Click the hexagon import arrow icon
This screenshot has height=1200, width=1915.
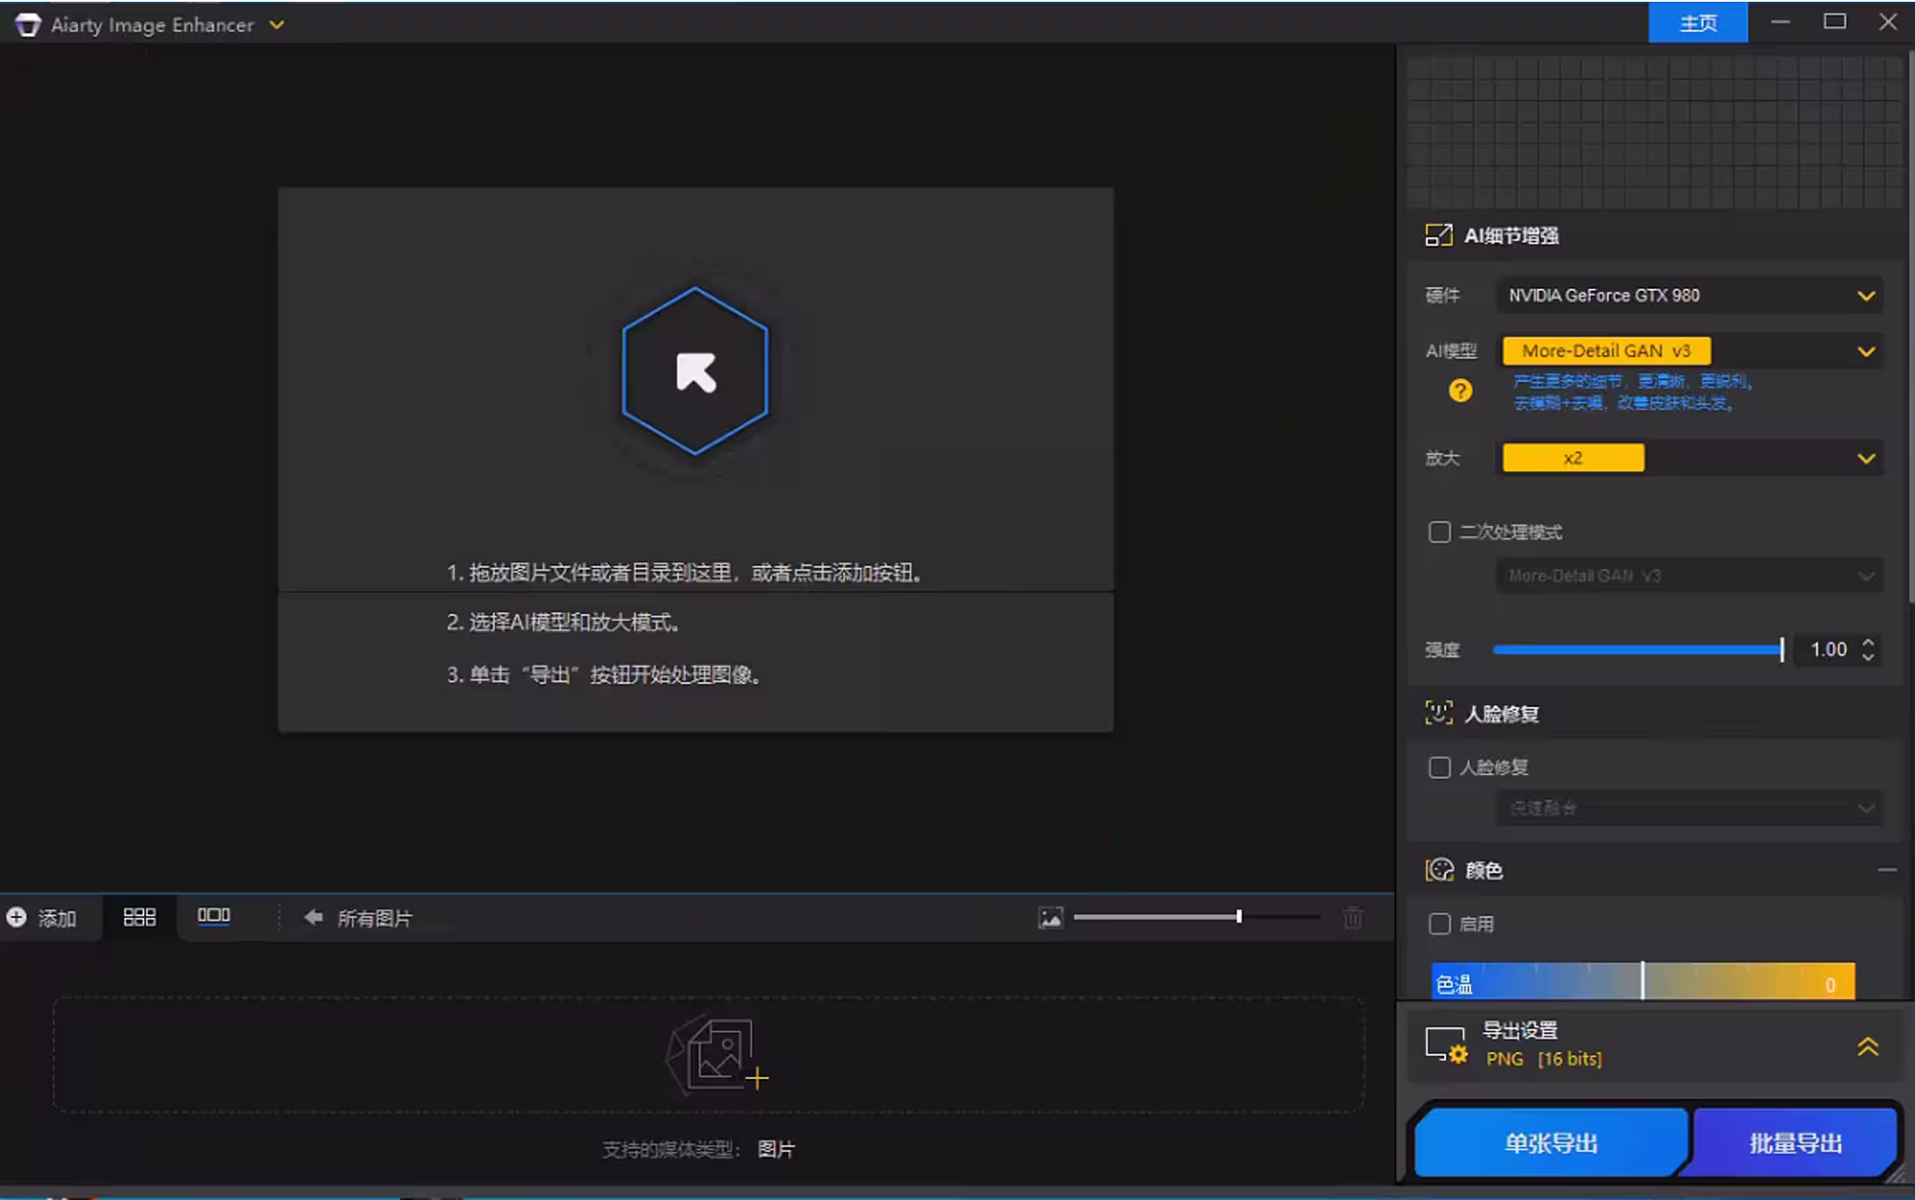pos(695,371)
